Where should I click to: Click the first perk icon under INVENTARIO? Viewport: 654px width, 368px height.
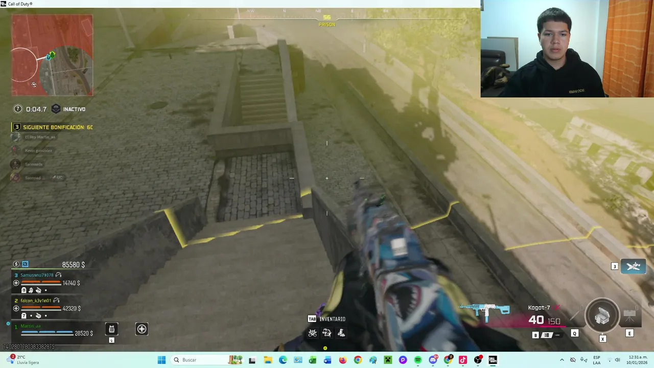coord(313,333)
